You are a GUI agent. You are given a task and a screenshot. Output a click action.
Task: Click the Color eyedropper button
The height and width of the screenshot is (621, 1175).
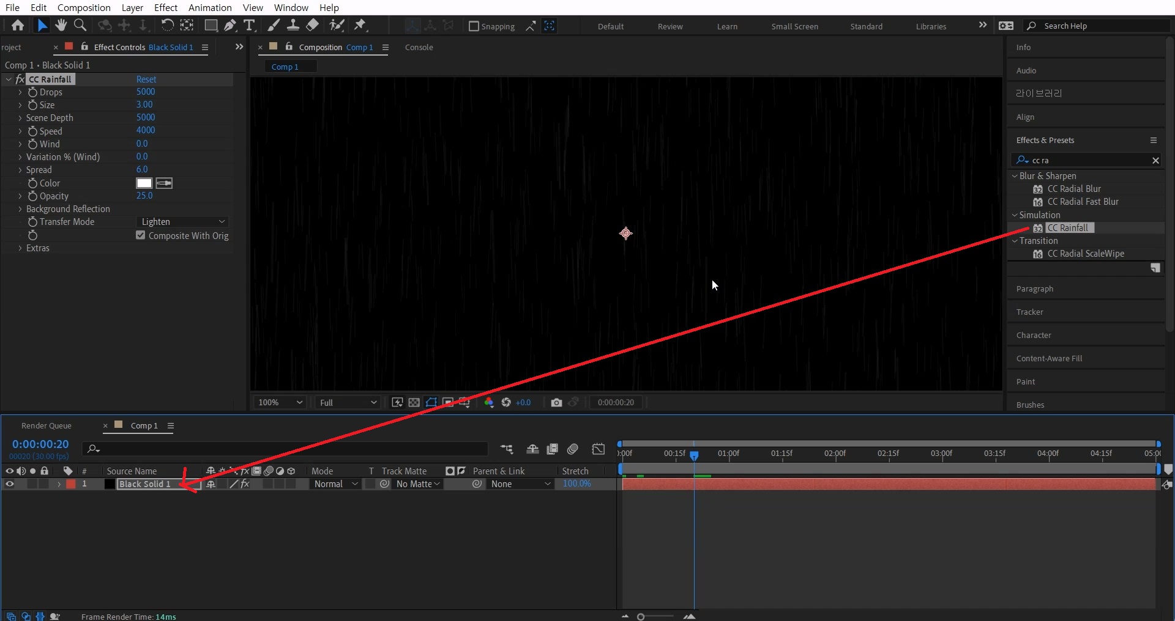coord(164,183)
